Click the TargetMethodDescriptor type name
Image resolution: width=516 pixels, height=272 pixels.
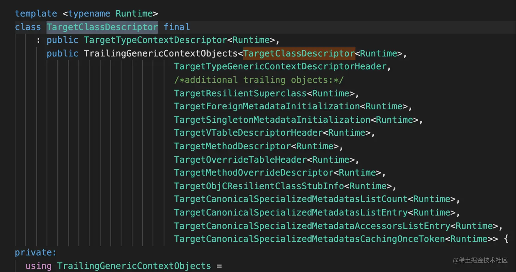coord(232,146)
